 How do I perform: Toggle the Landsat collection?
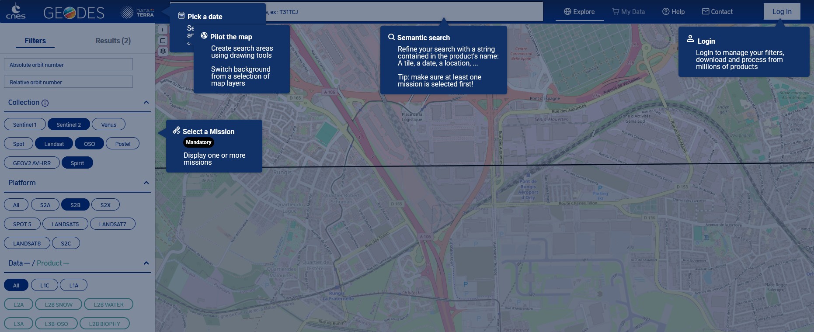54,144
